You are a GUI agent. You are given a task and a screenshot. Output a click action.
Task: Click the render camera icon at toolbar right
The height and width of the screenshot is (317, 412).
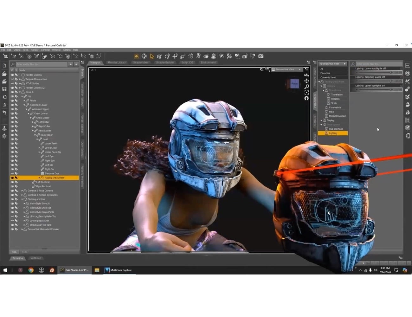pyautogui.click(x=261, y=56)
